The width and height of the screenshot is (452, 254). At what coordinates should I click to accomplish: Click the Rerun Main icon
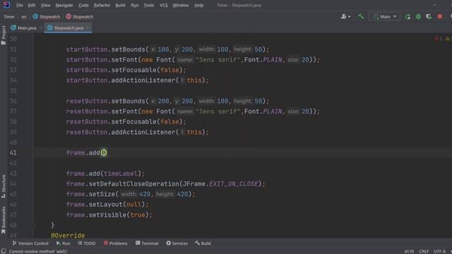tap(408, 17)
